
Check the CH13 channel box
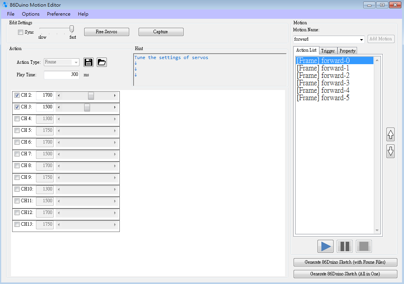coord(17,224)
